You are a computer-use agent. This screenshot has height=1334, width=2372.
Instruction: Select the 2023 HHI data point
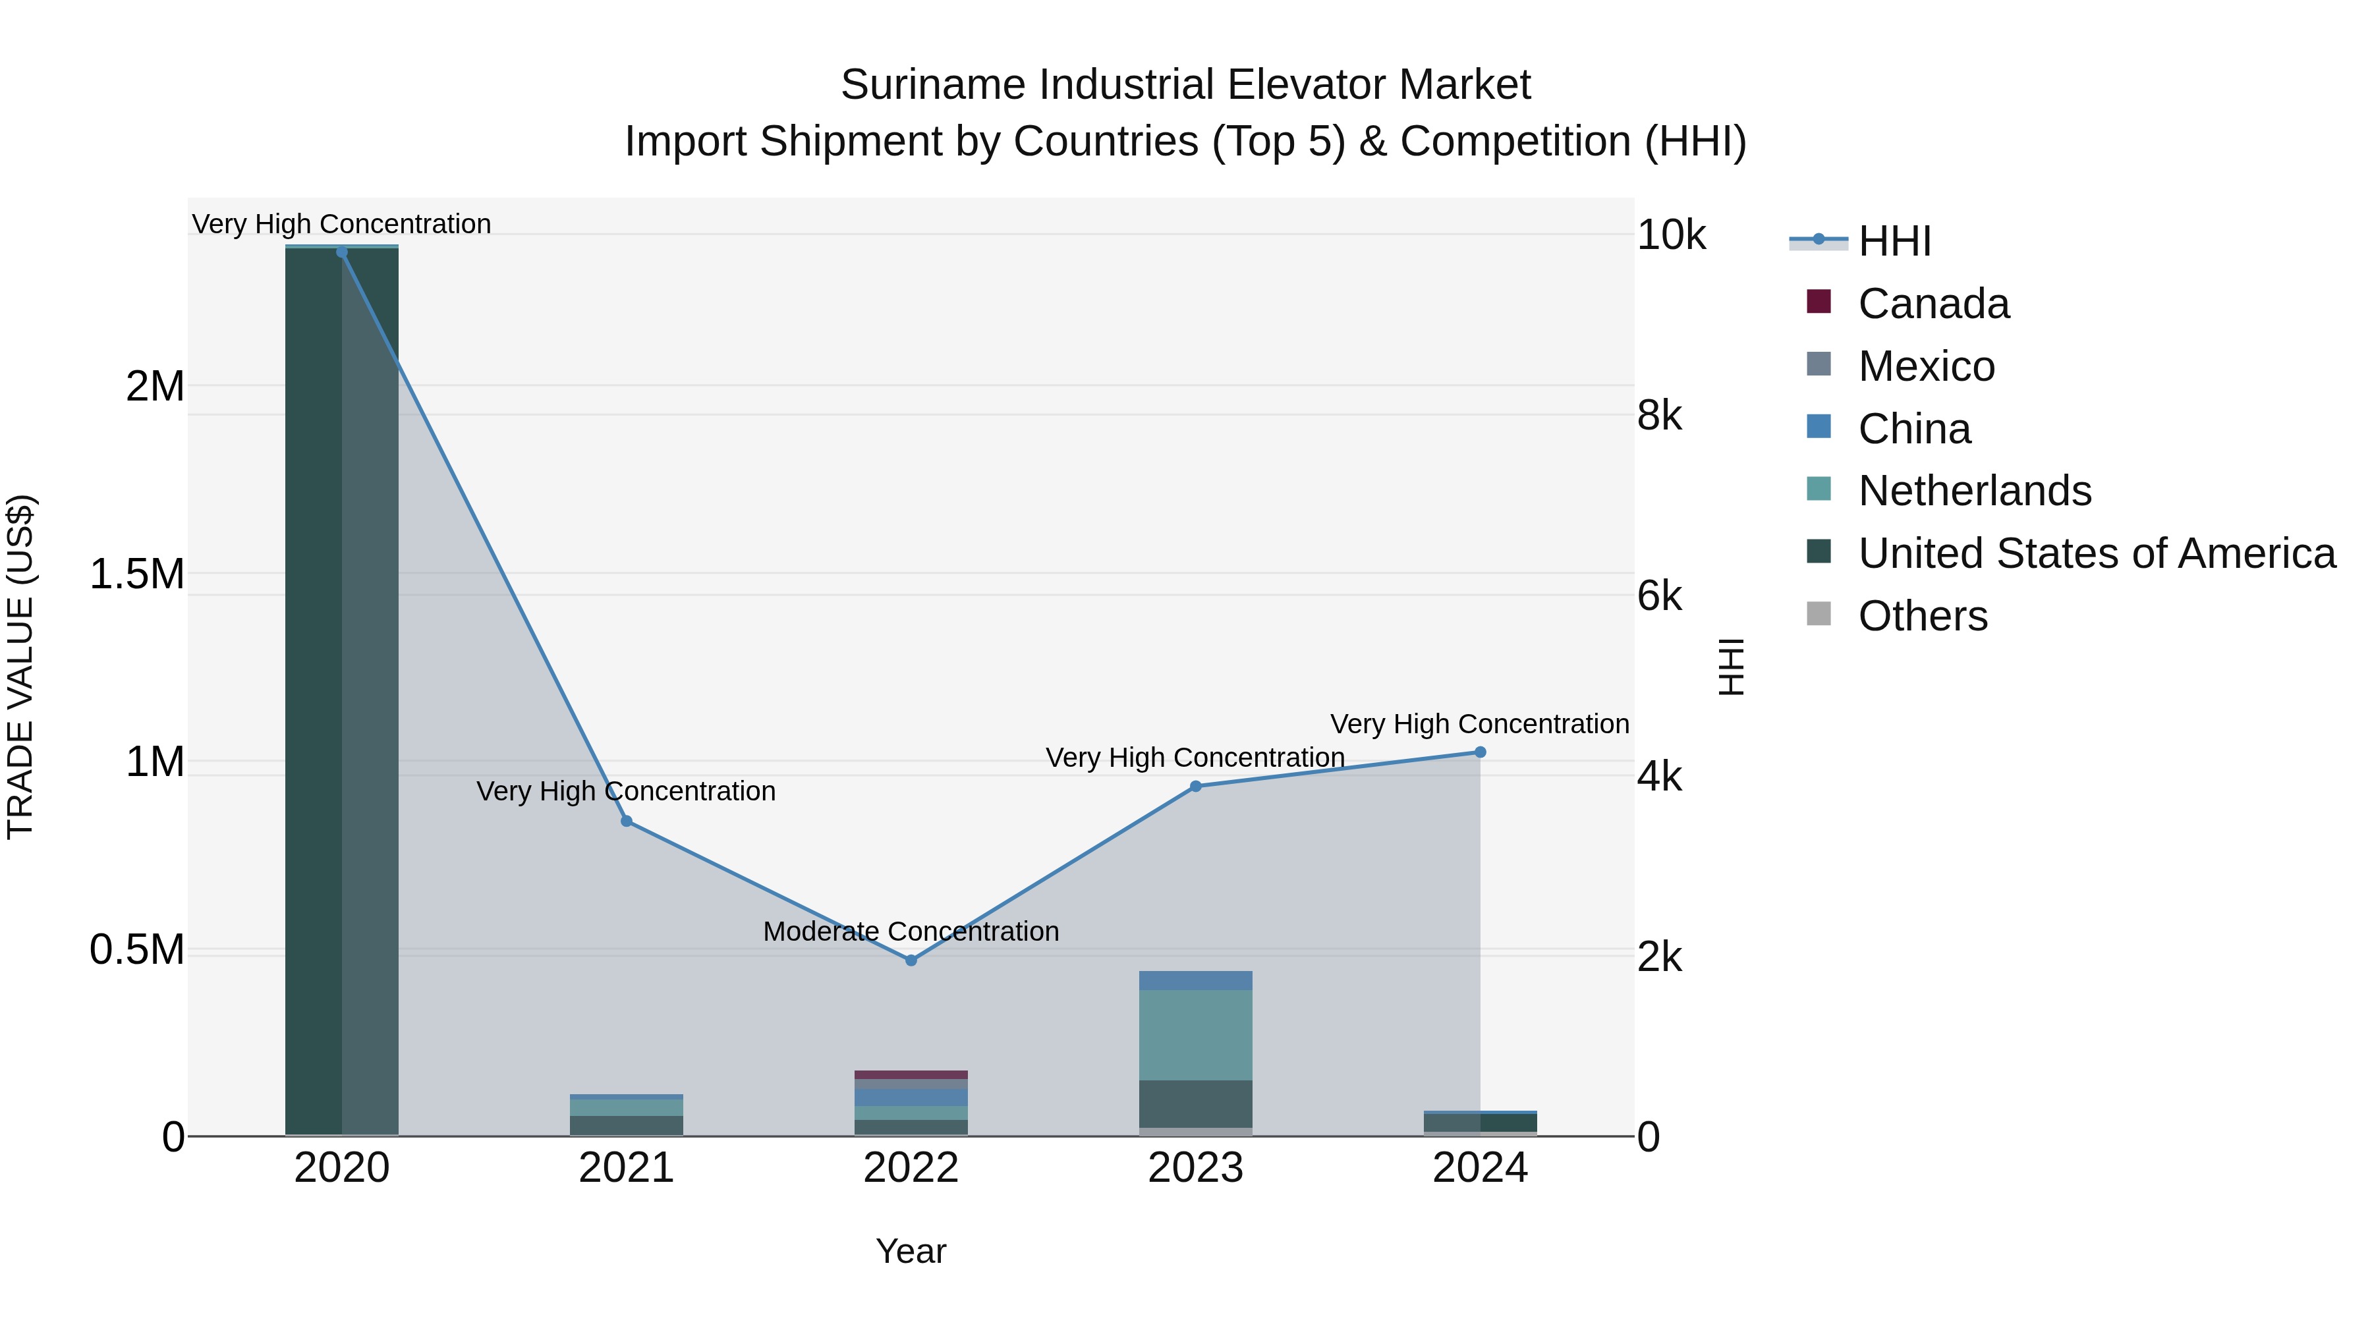tap(1195, 786)
